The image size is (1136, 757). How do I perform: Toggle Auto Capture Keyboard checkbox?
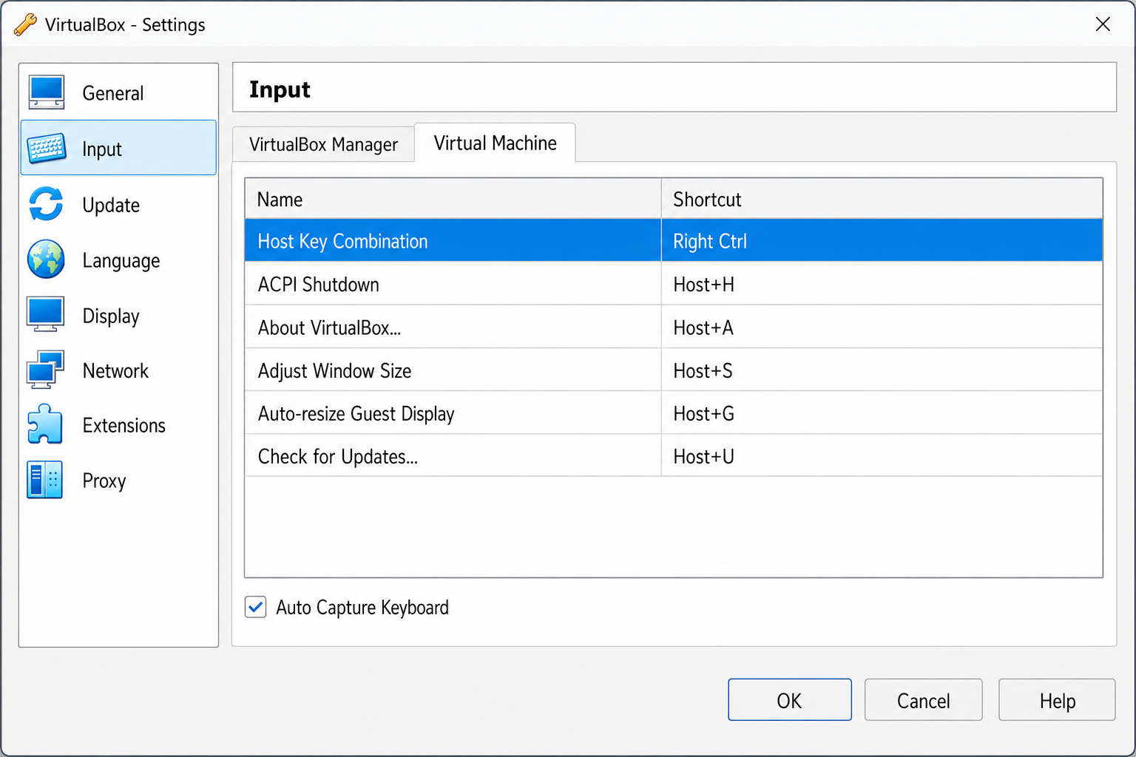point(256,608)
